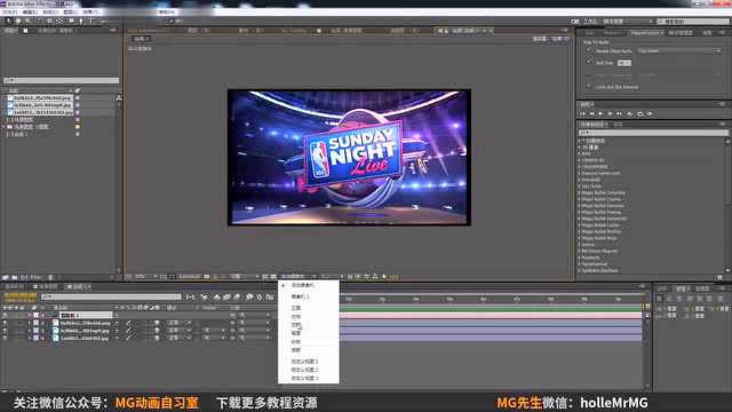The height and width of the screenshot is (412, 732).
Task: Toggle the hide shy layers icon in timeline
Action: (217, 297)
